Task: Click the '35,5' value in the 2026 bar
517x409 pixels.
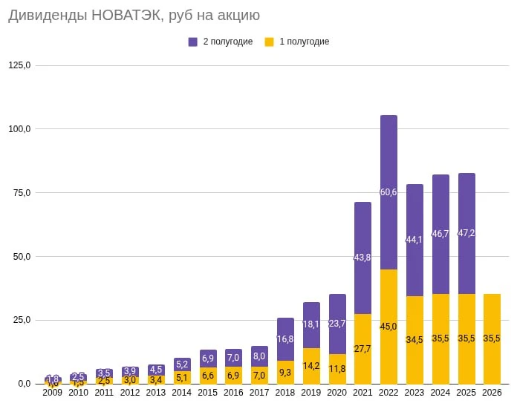Action: point(492,338)
